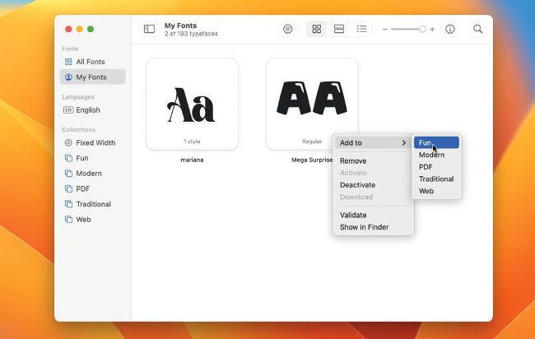Select the mariana font thumbnail
The image size is (535, 339).
[192, 104]
